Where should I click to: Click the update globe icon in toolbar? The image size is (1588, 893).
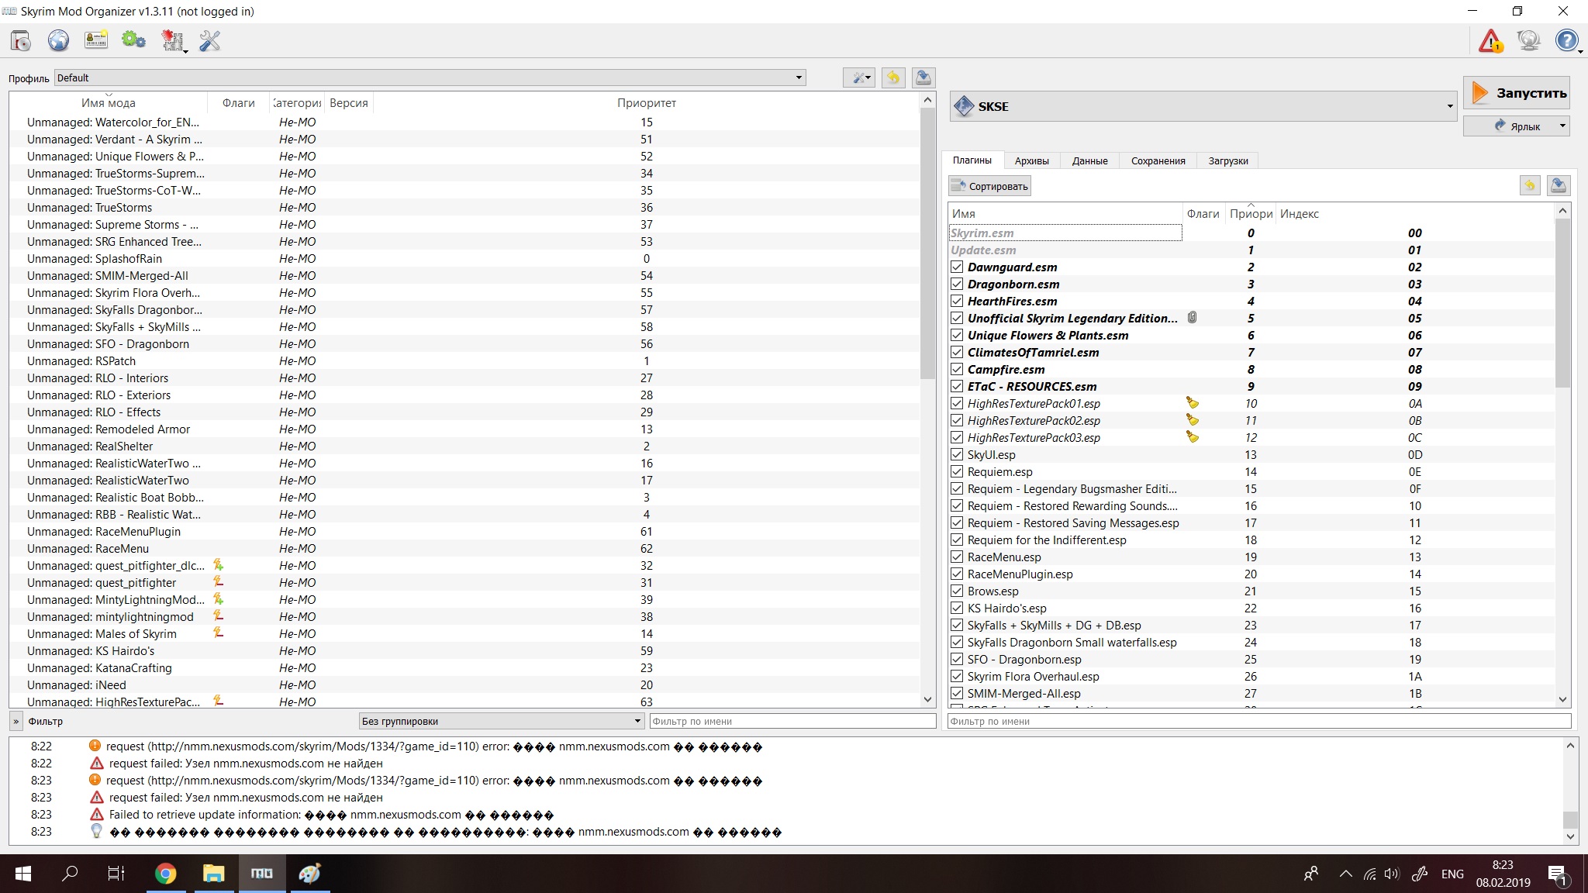1528,40
